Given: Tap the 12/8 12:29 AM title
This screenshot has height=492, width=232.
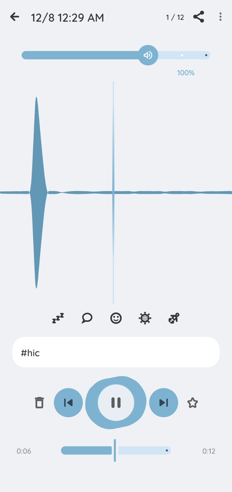Looking at the screenshot, I should click(67, 18).
